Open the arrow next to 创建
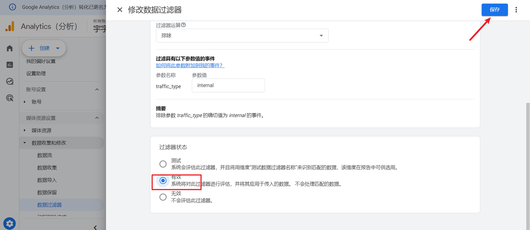Screen dimensions: 530x230 [x=58, y=48]
